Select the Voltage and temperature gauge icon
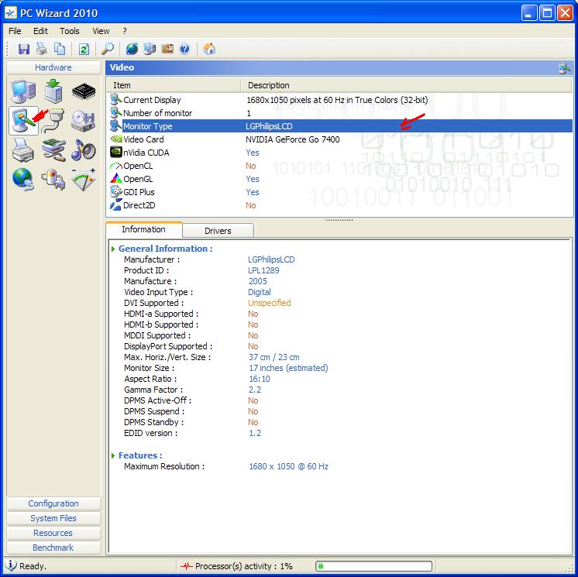 [84, 180]
